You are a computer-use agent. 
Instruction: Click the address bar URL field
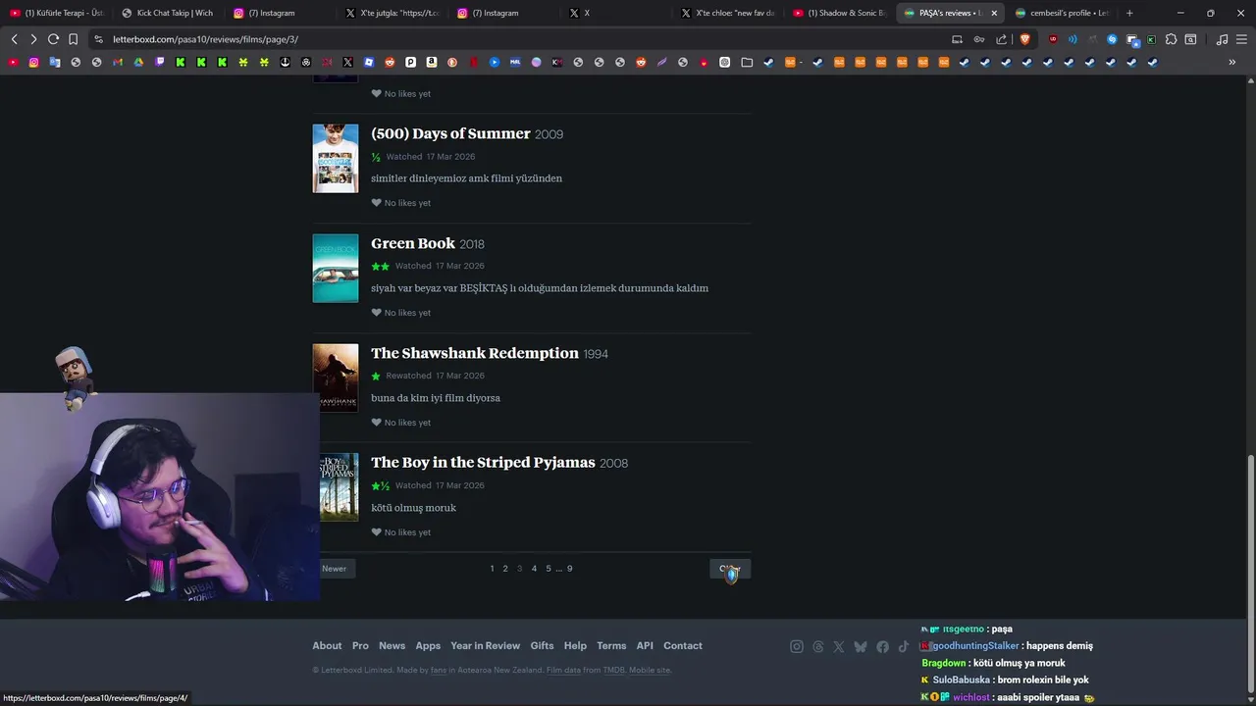[x=520, y=39]
